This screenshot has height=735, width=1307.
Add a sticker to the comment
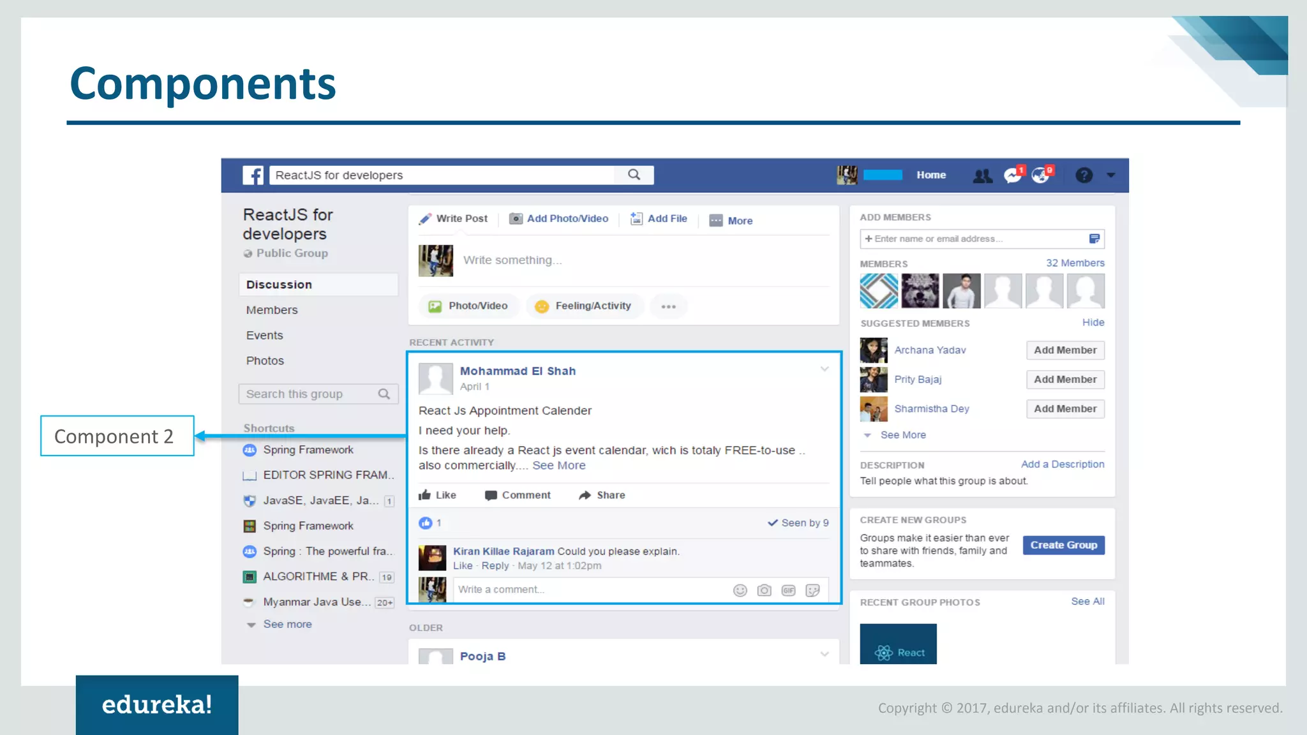point(812,590)
